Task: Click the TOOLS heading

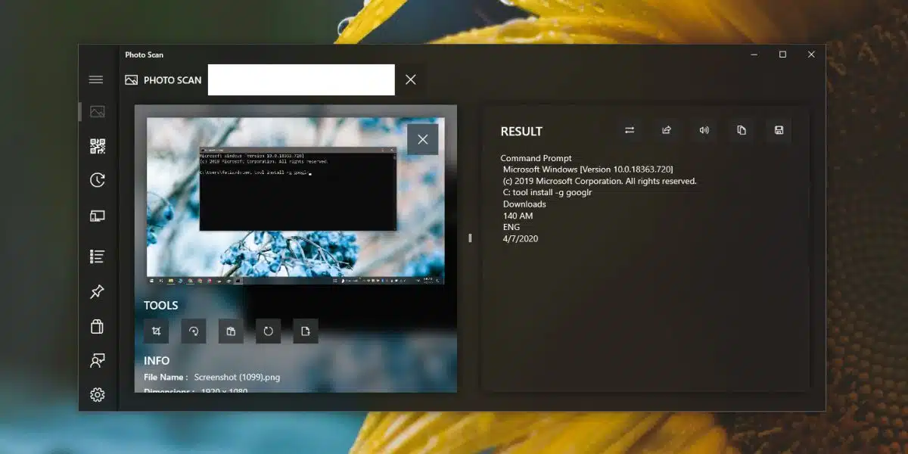Action: [161, 306]
